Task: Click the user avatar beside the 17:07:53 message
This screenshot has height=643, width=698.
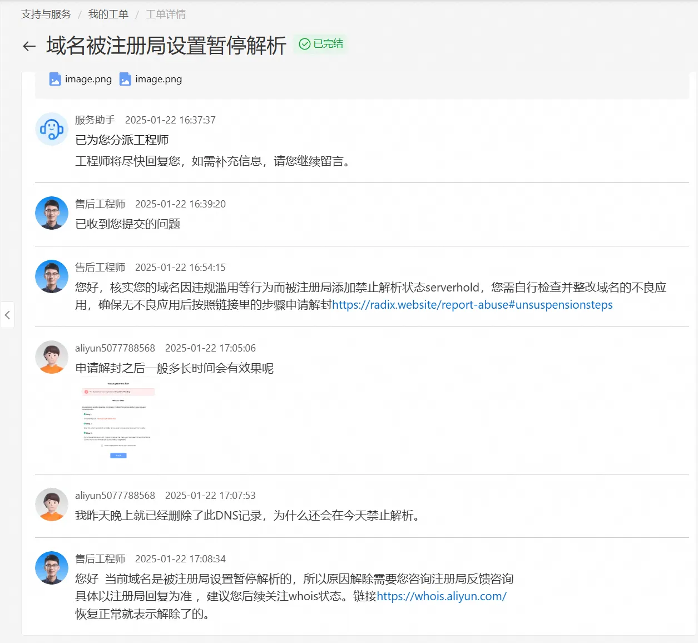Action: 51,504
